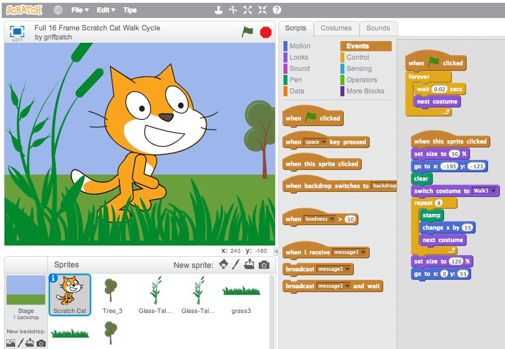Open the Scratch Cat sprite info button
The width and height of the screenshot is (505, 349).
pos(54,278)
